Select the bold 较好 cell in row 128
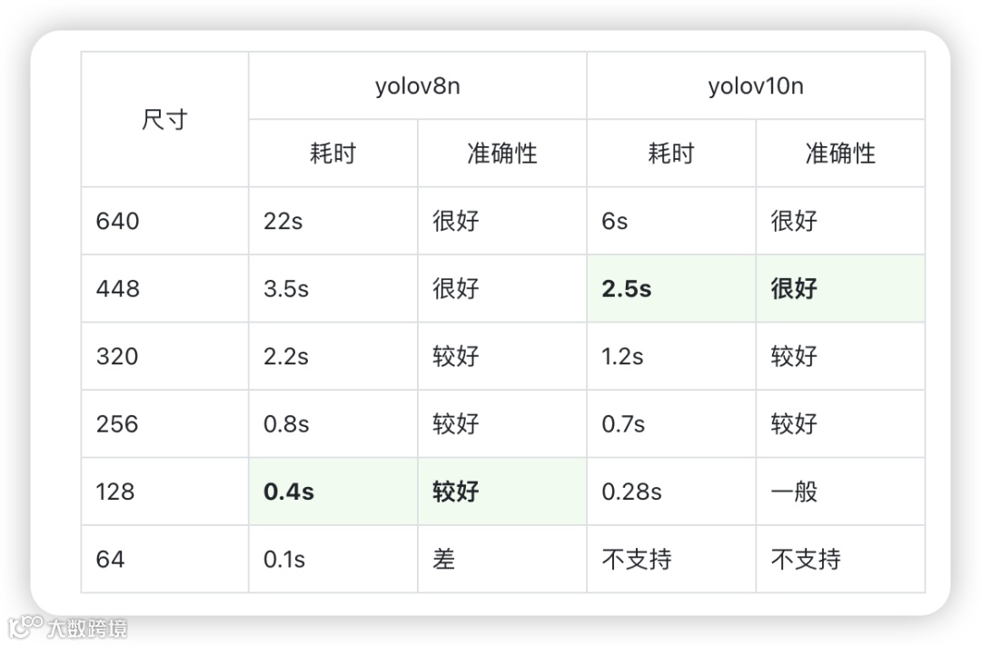This screenshot has width=981, height=646. pos(501,492)
